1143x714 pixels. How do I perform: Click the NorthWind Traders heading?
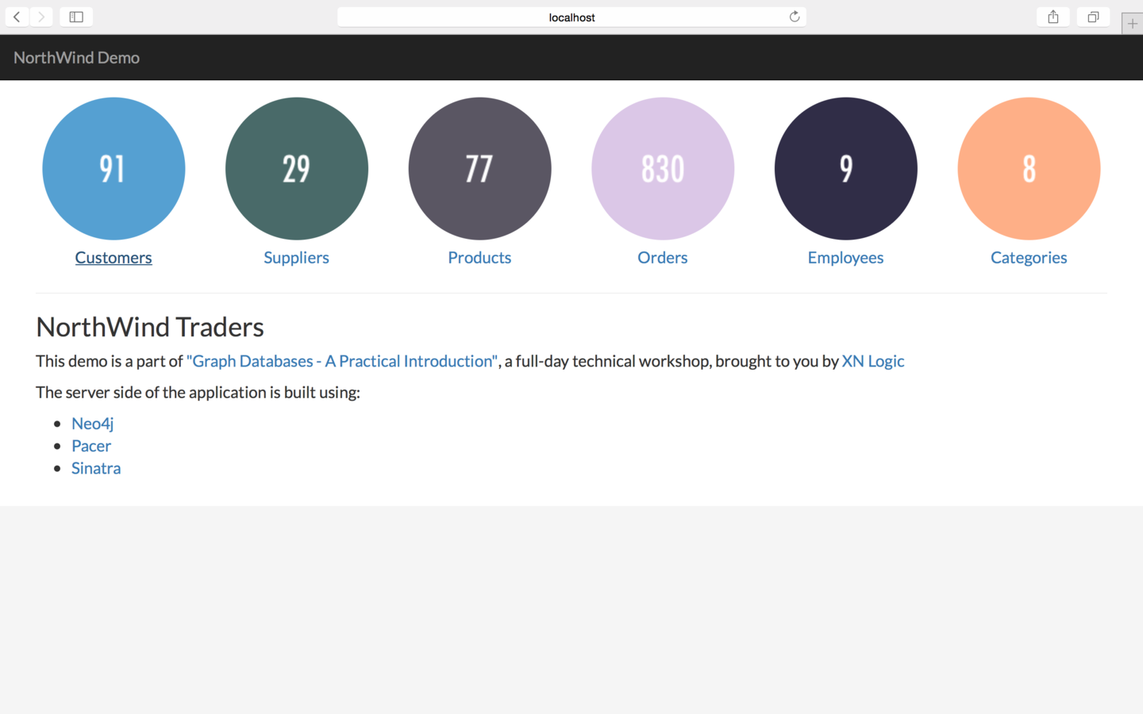point(150,327)
